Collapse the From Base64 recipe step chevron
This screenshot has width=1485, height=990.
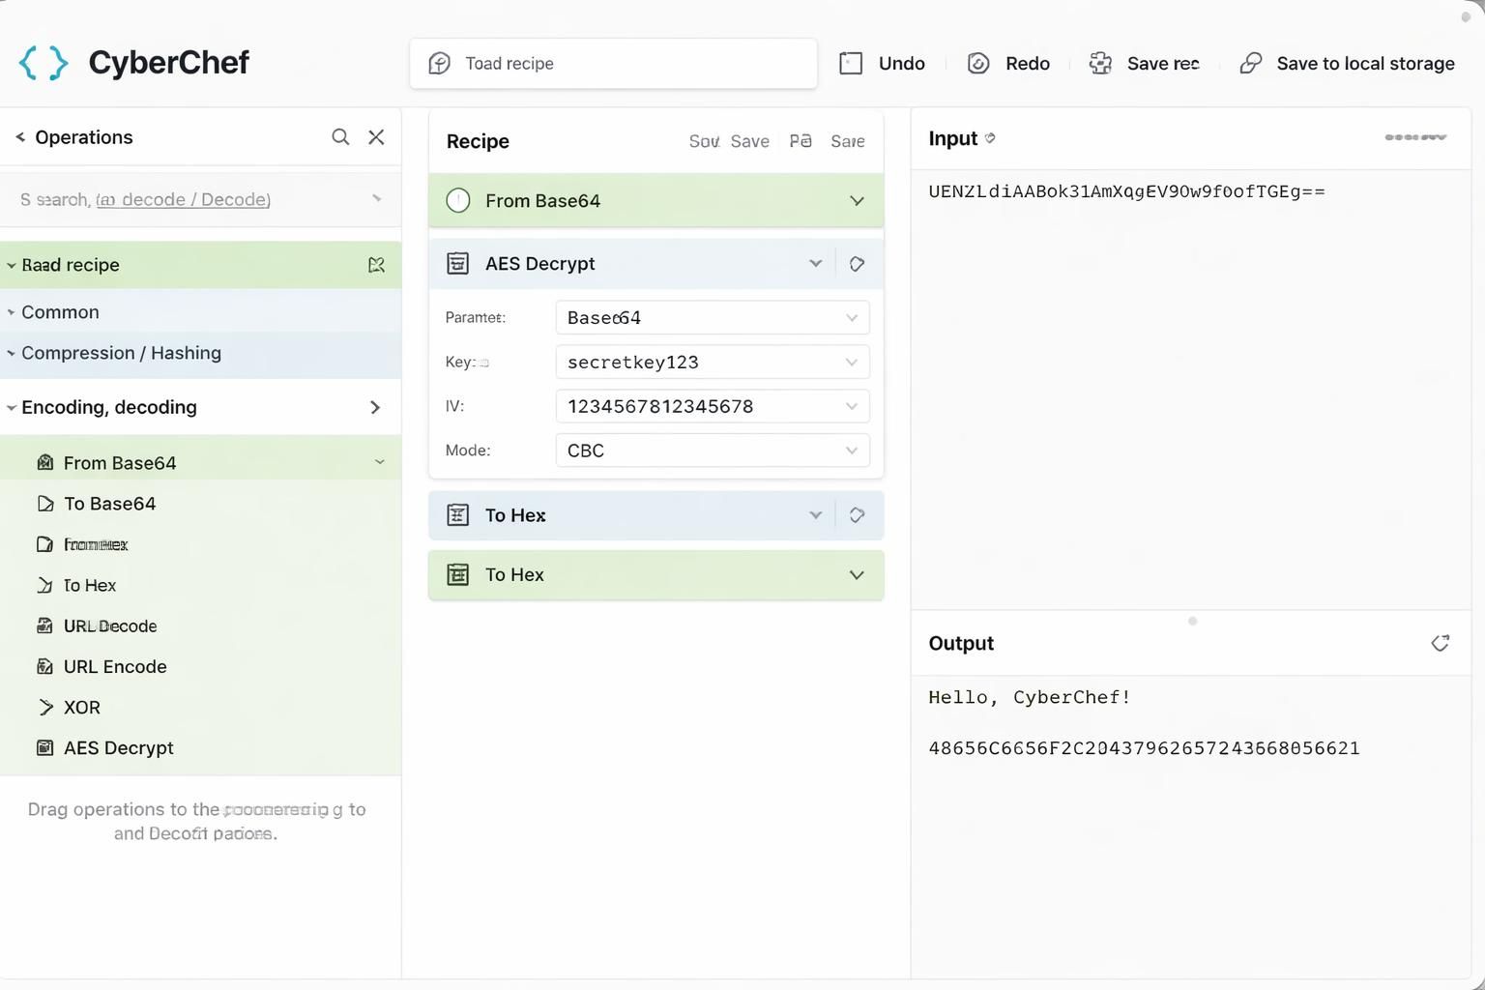857,201
